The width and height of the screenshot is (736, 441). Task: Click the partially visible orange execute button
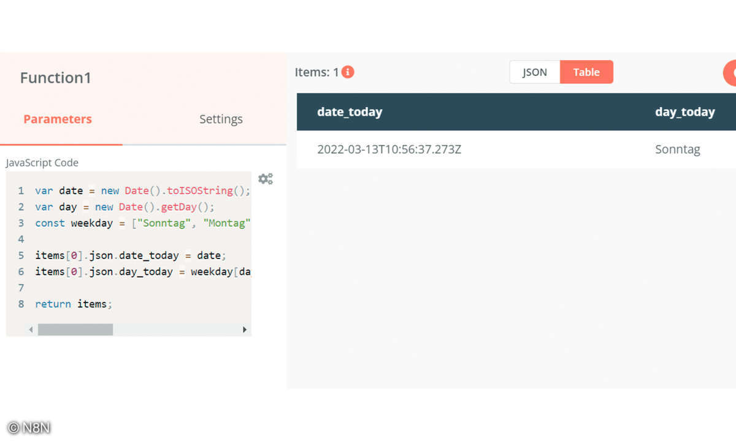[730, 73]
